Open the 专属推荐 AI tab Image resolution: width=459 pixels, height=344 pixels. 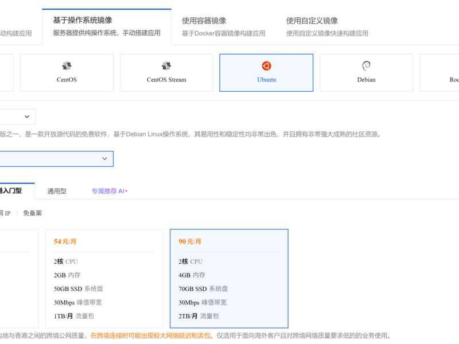pyautogui.click(x=110, y=191)
